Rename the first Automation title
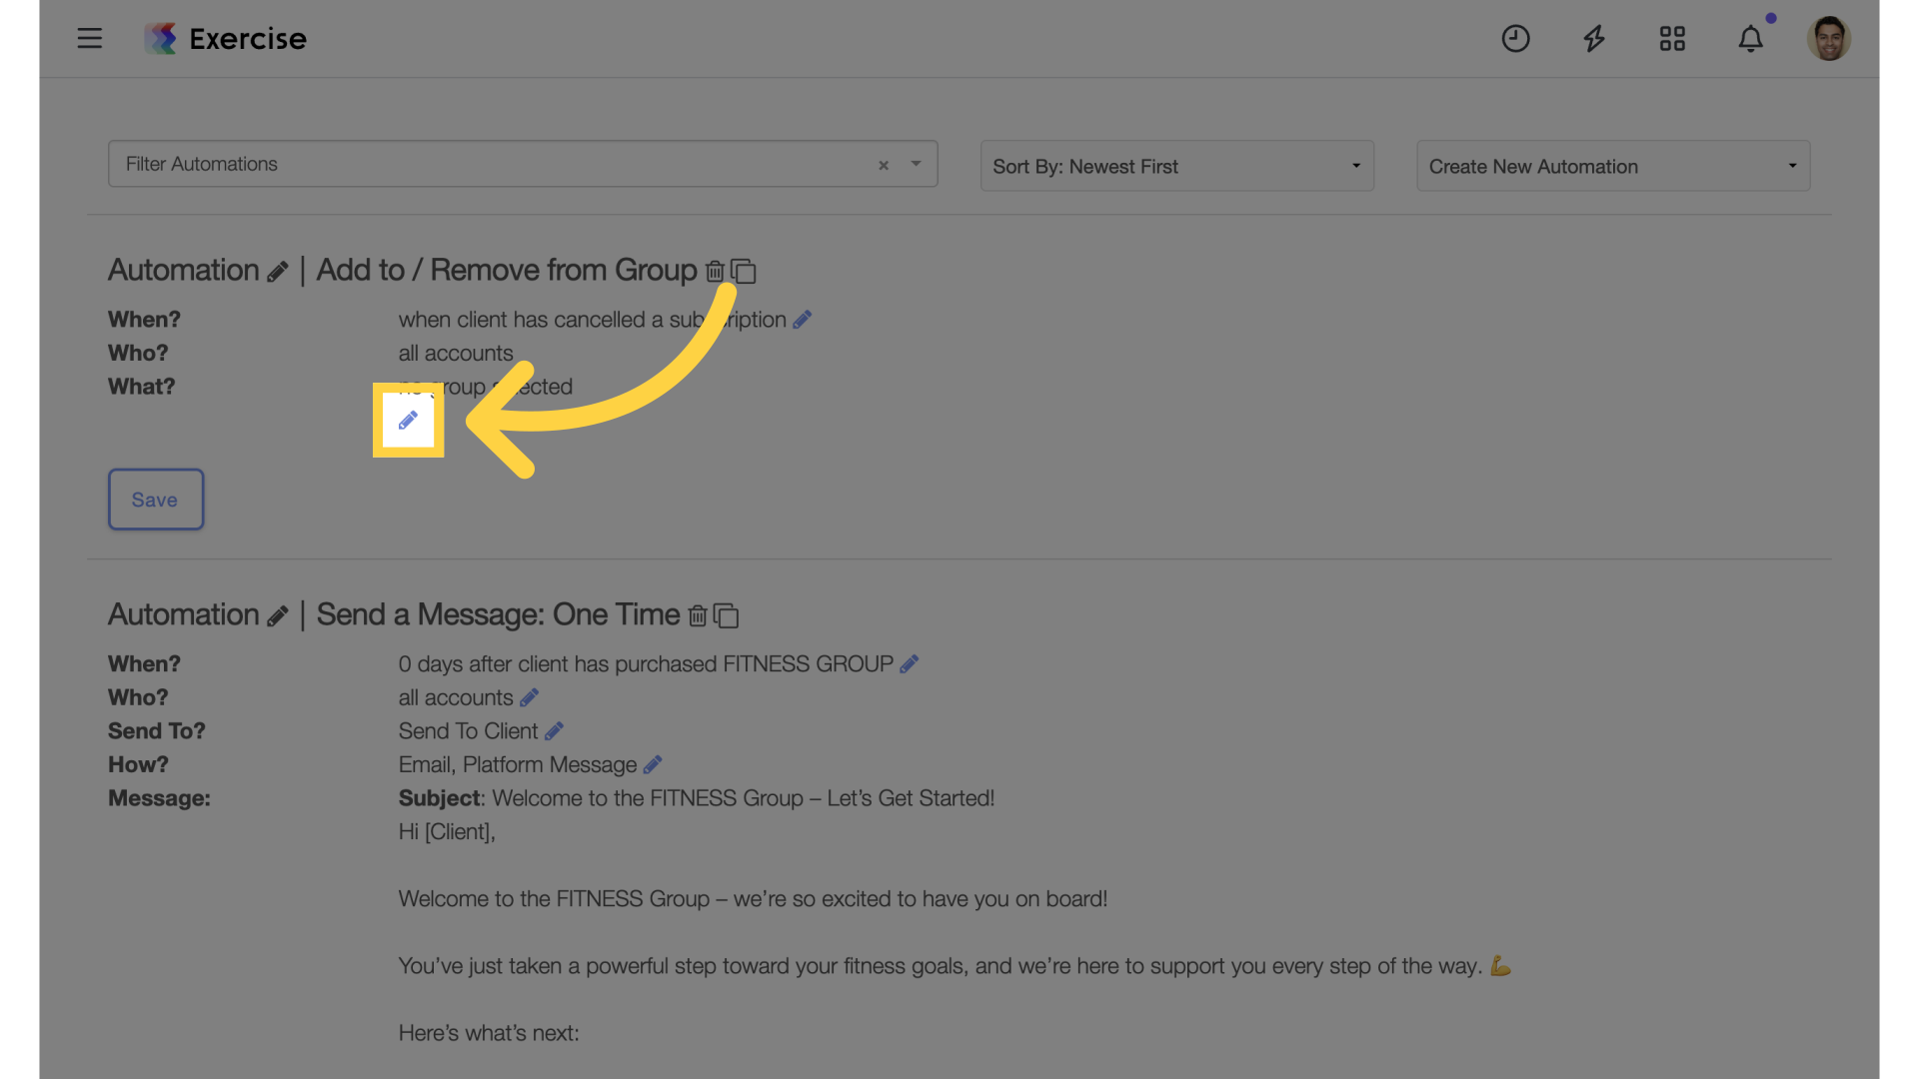This screenshot has width=1919, height=1079. click(x=277, y=272)
